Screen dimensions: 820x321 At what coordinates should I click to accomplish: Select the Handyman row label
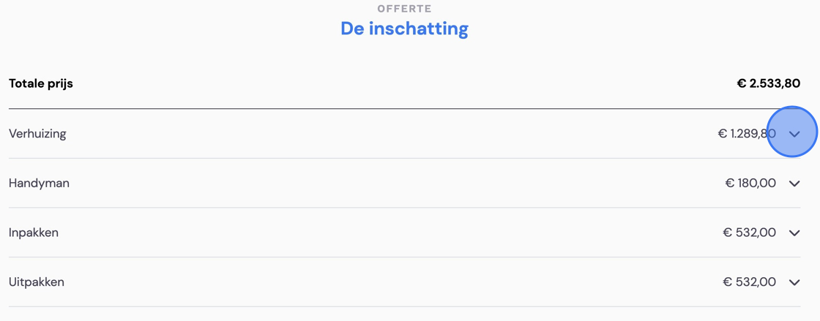click(40, 184)
